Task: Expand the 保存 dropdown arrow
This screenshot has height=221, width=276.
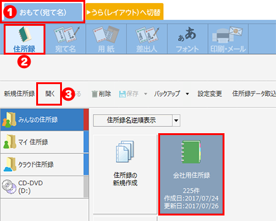Action: pos(145,94)
